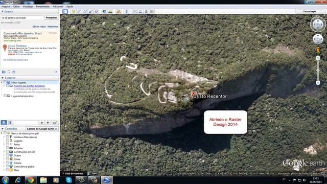Click the Fazer login button

click(x=310, y=11)
